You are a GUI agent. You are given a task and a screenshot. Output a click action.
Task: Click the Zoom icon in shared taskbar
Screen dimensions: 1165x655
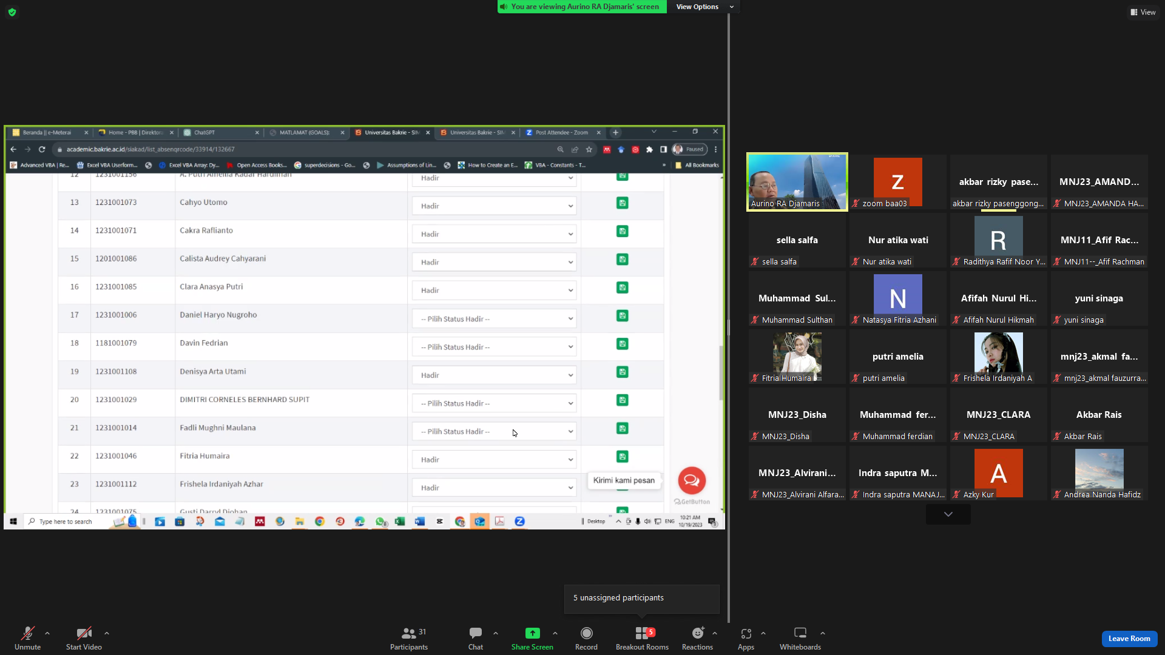tap(519, 522)
